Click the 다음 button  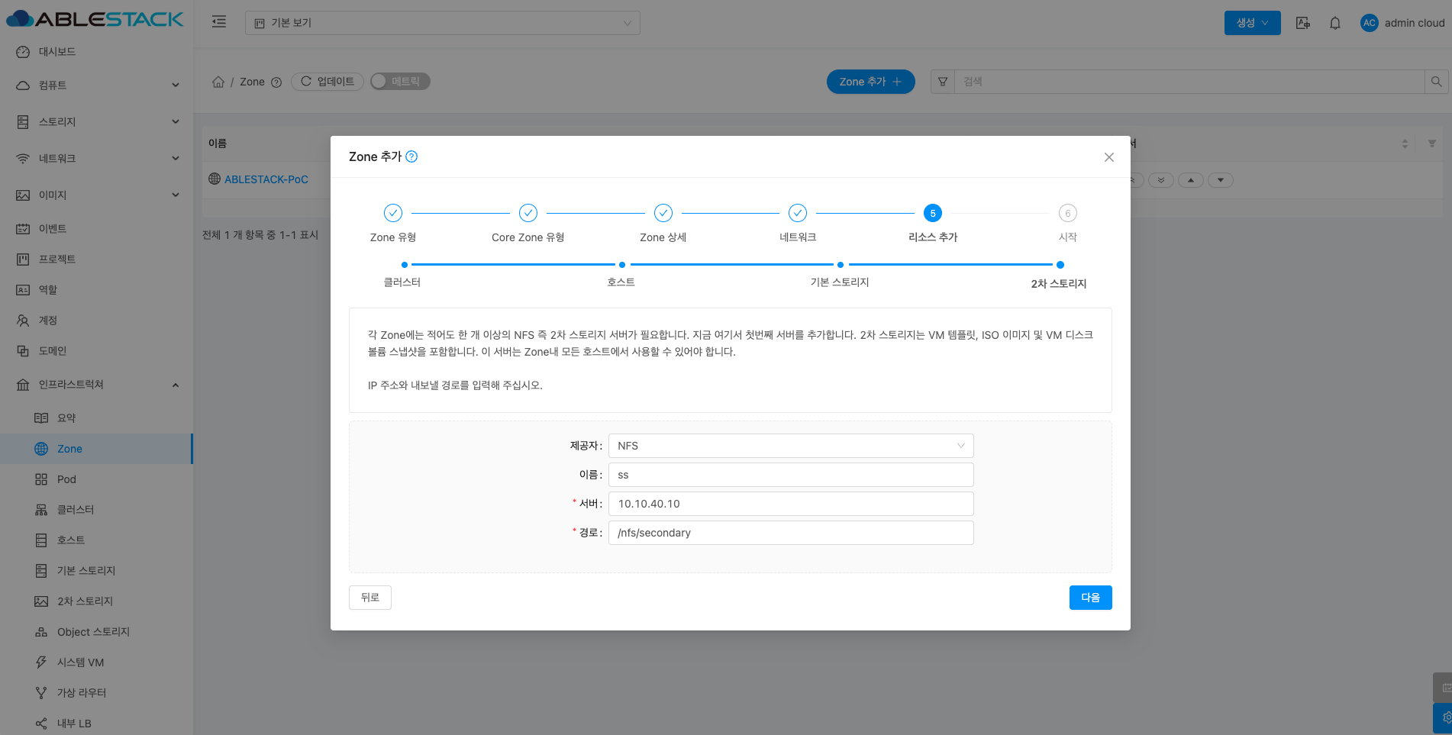(1091, 598)
